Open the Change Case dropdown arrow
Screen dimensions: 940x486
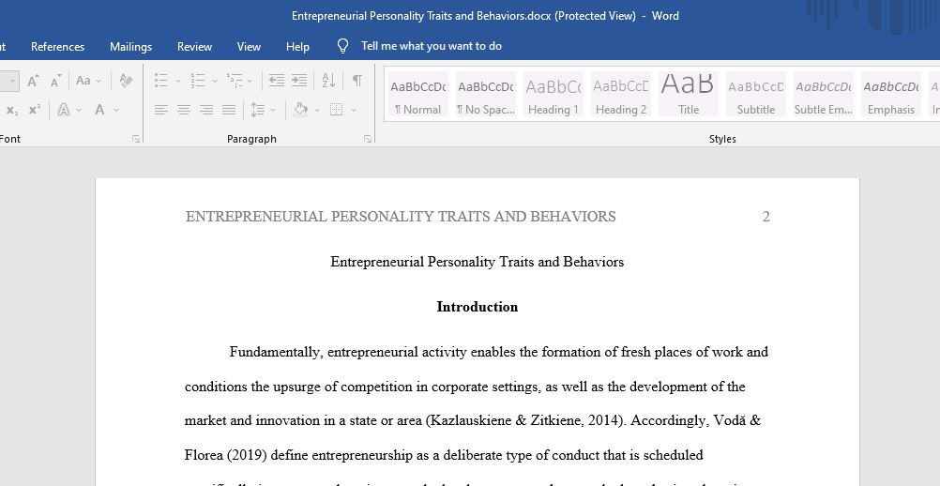(99, 81)
